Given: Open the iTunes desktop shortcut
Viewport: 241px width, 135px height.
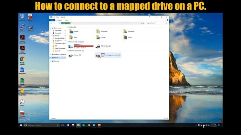Looking at the screenshot, I should coord(22,103).
